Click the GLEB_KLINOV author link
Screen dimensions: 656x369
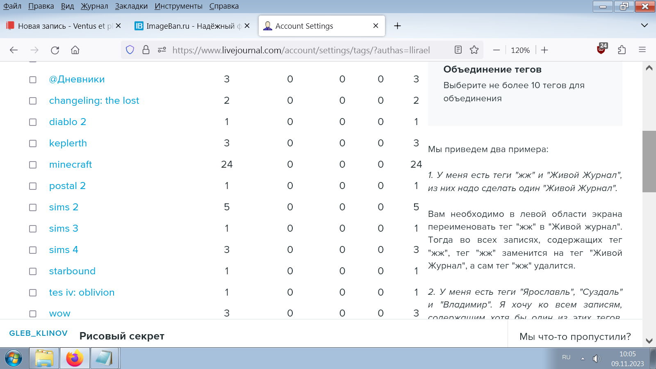(39, 333)
